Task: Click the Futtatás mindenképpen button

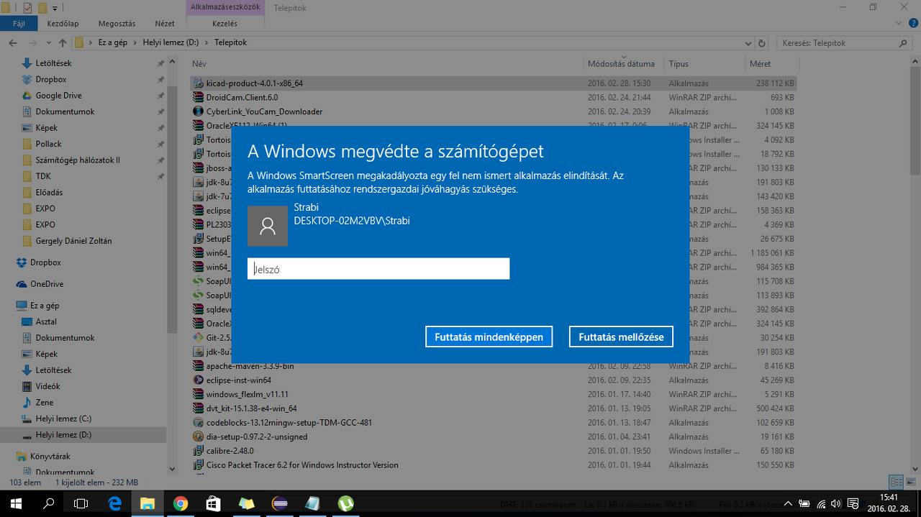Action: 489,337
